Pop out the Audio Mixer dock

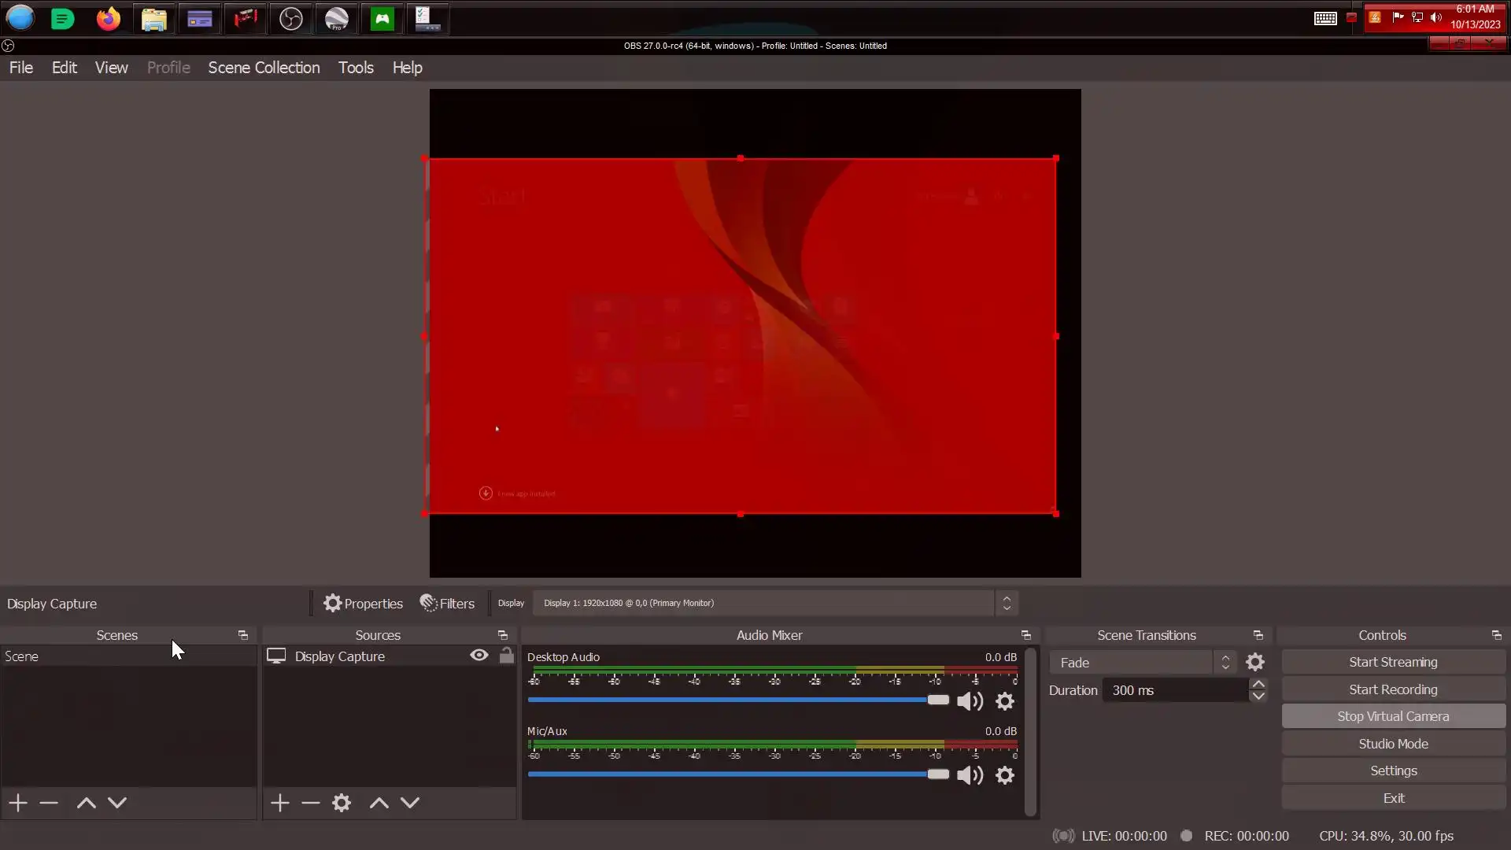tap(1025, 635)
